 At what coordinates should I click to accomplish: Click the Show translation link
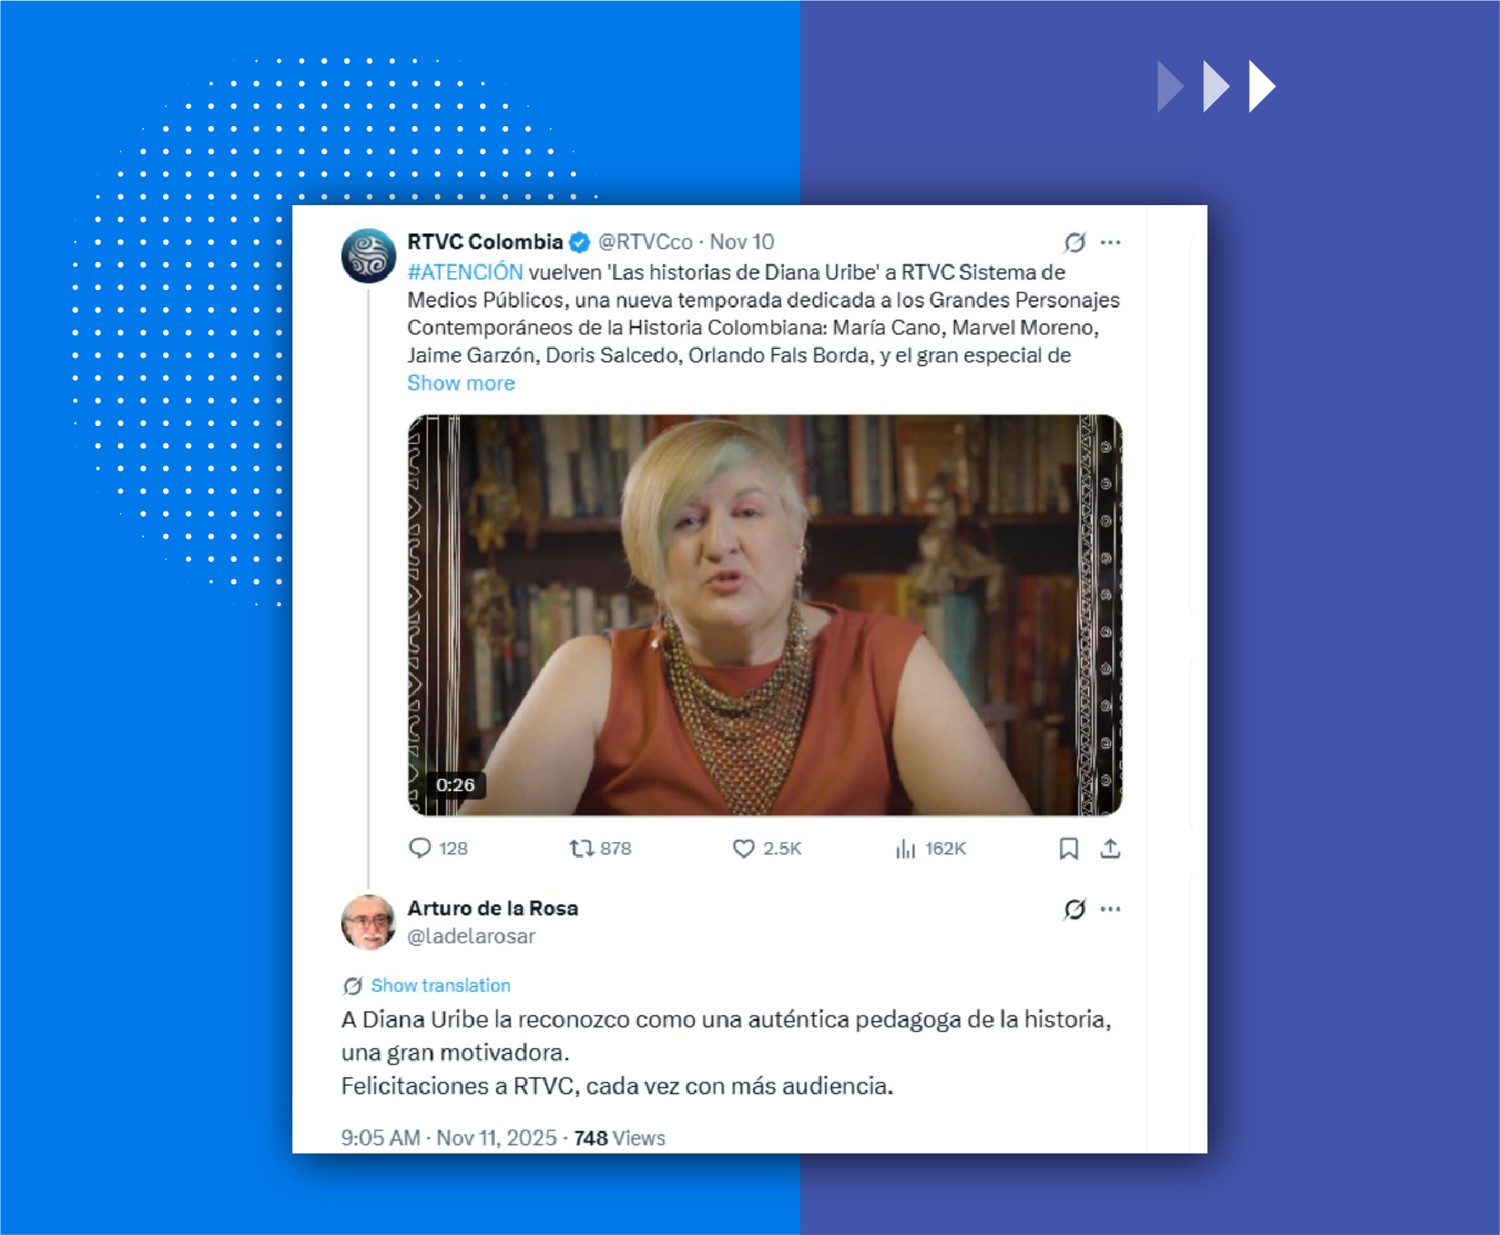tap(441, 985)
